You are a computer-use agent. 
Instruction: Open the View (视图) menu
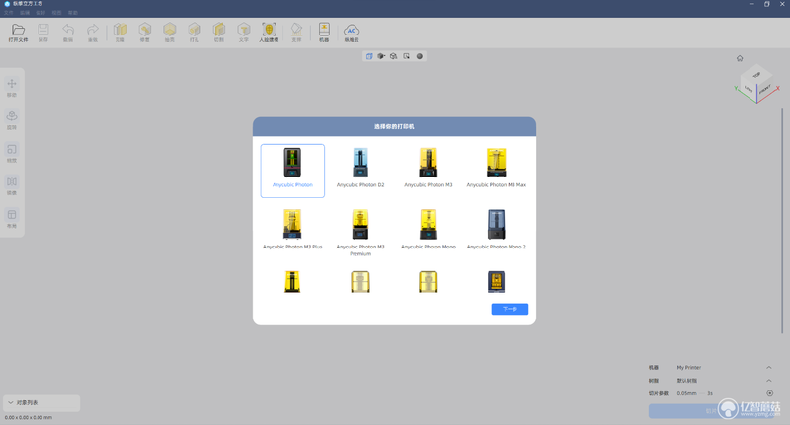[x=57, y=13]
